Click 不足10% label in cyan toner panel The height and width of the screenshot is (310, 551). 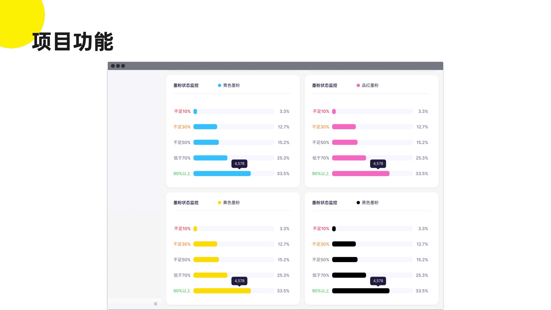182,111
